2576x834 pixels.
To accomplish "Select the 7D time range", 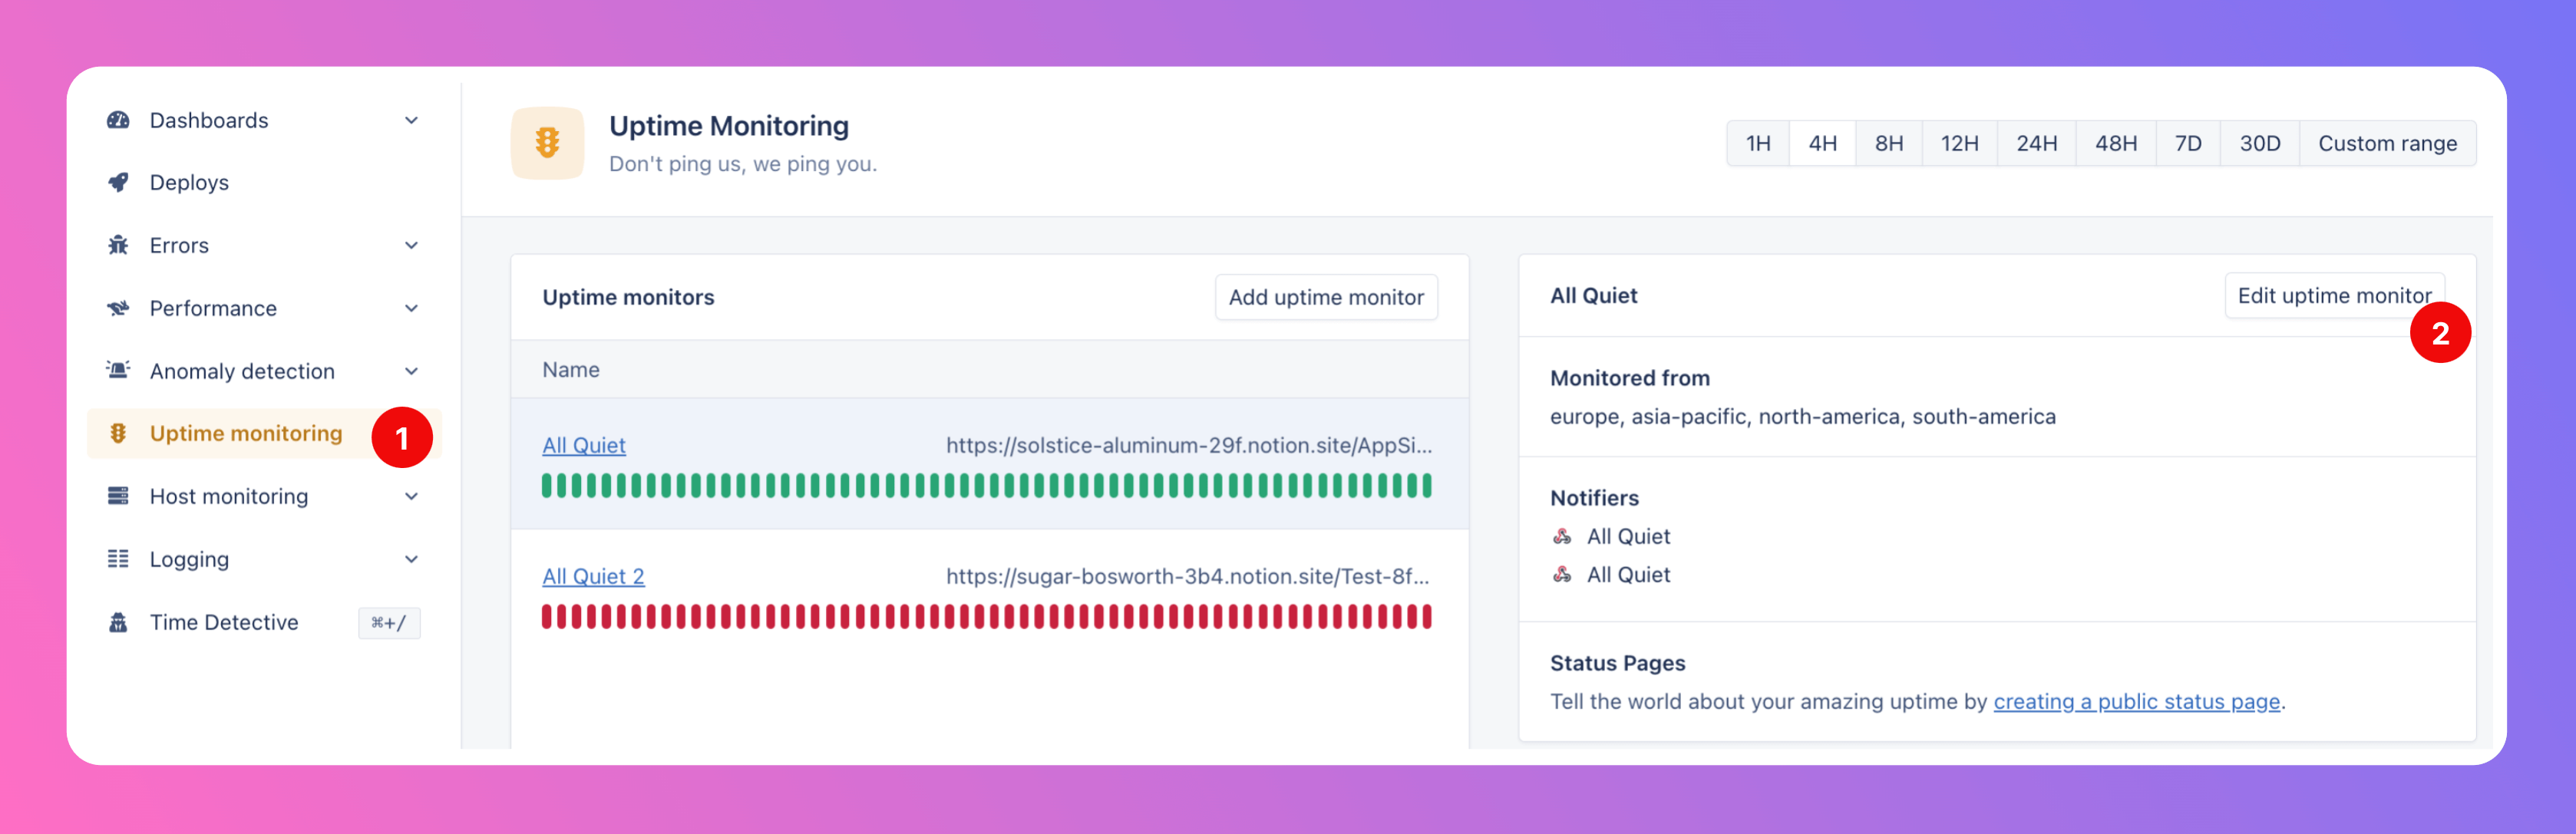I will [x=2187, y=144].
